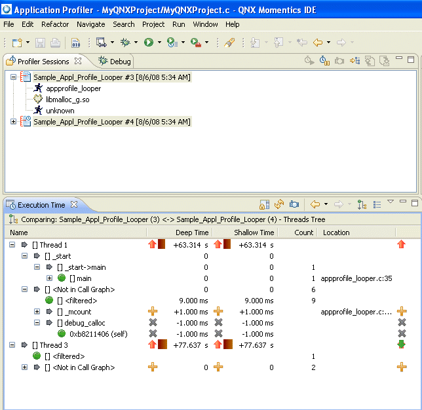Click the snapshot camera icon in Execution Time
The image size is (422, 410).
[x=294, y=205]
